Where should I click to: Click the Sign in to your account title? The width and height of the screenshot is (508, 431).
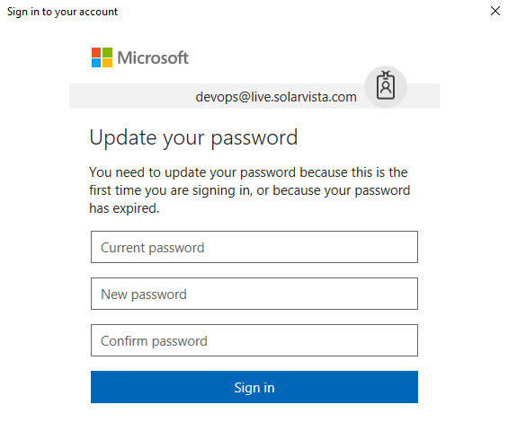63,12
